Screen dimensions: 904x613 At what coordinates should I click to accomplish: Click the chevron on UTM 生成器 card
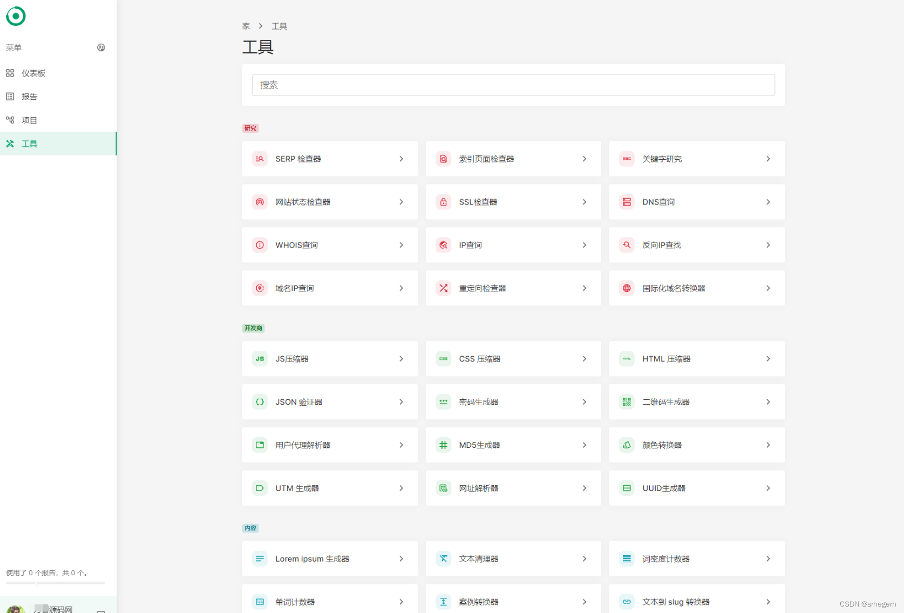[x=401, y=488]
